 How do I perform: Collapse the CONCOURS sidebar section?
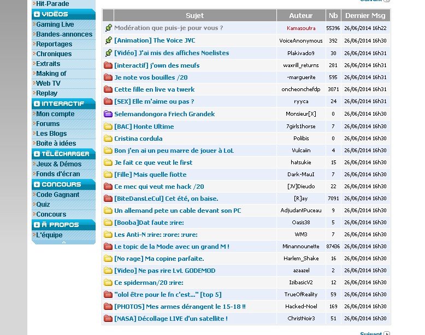click(37, 184)
